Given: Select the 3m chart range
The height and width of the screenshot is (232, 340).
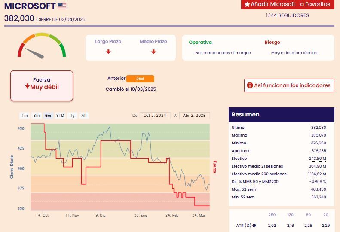Looking at the screenshot, I should (37, 116).
